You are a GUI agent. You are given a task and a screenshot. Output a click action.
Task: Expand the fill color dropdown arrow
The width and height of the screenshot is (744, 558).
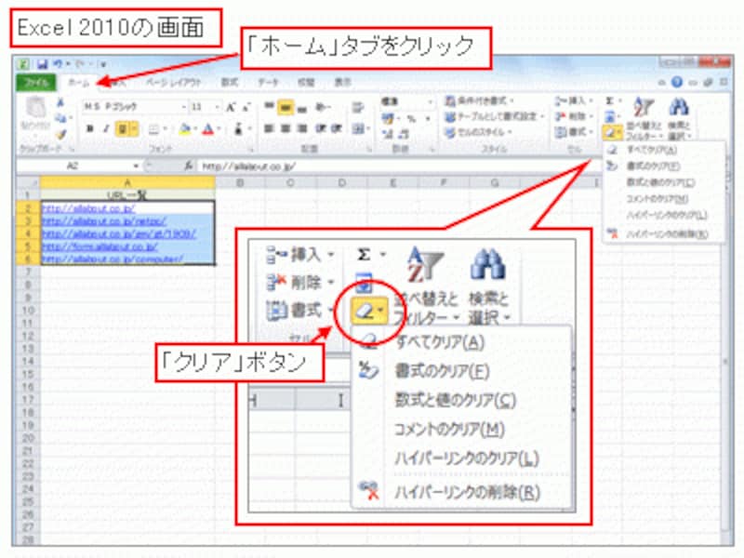click(x=195, y=129)
